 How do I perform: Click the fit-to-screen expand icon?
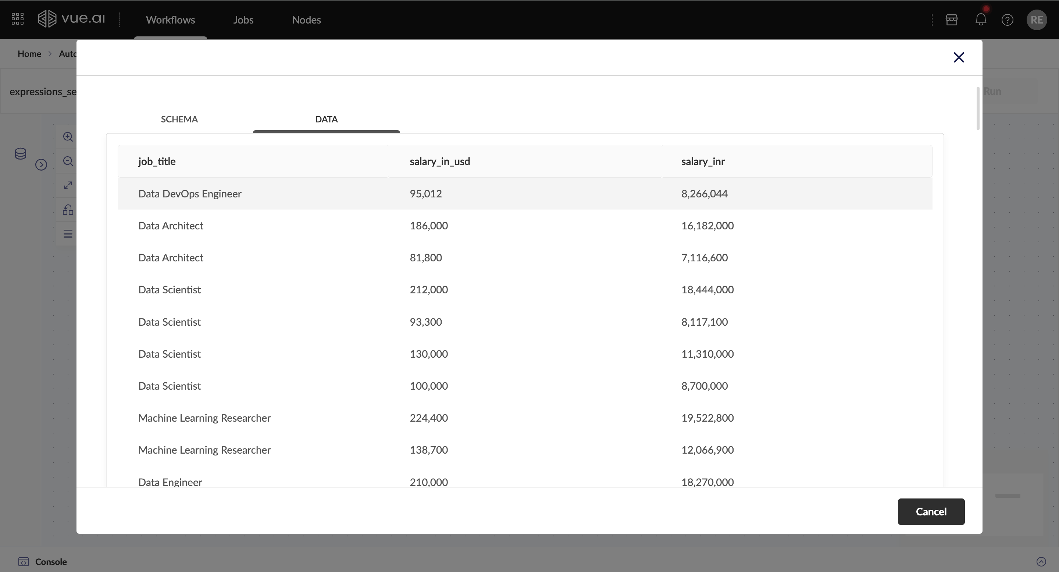pyautogui.click(x=68, y=185)
